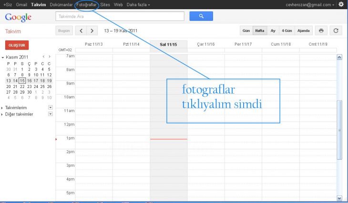The width and height of the screenshot is (348, 203).
Task: Select day 26 in the mini calendar
Action: (49, 87)
